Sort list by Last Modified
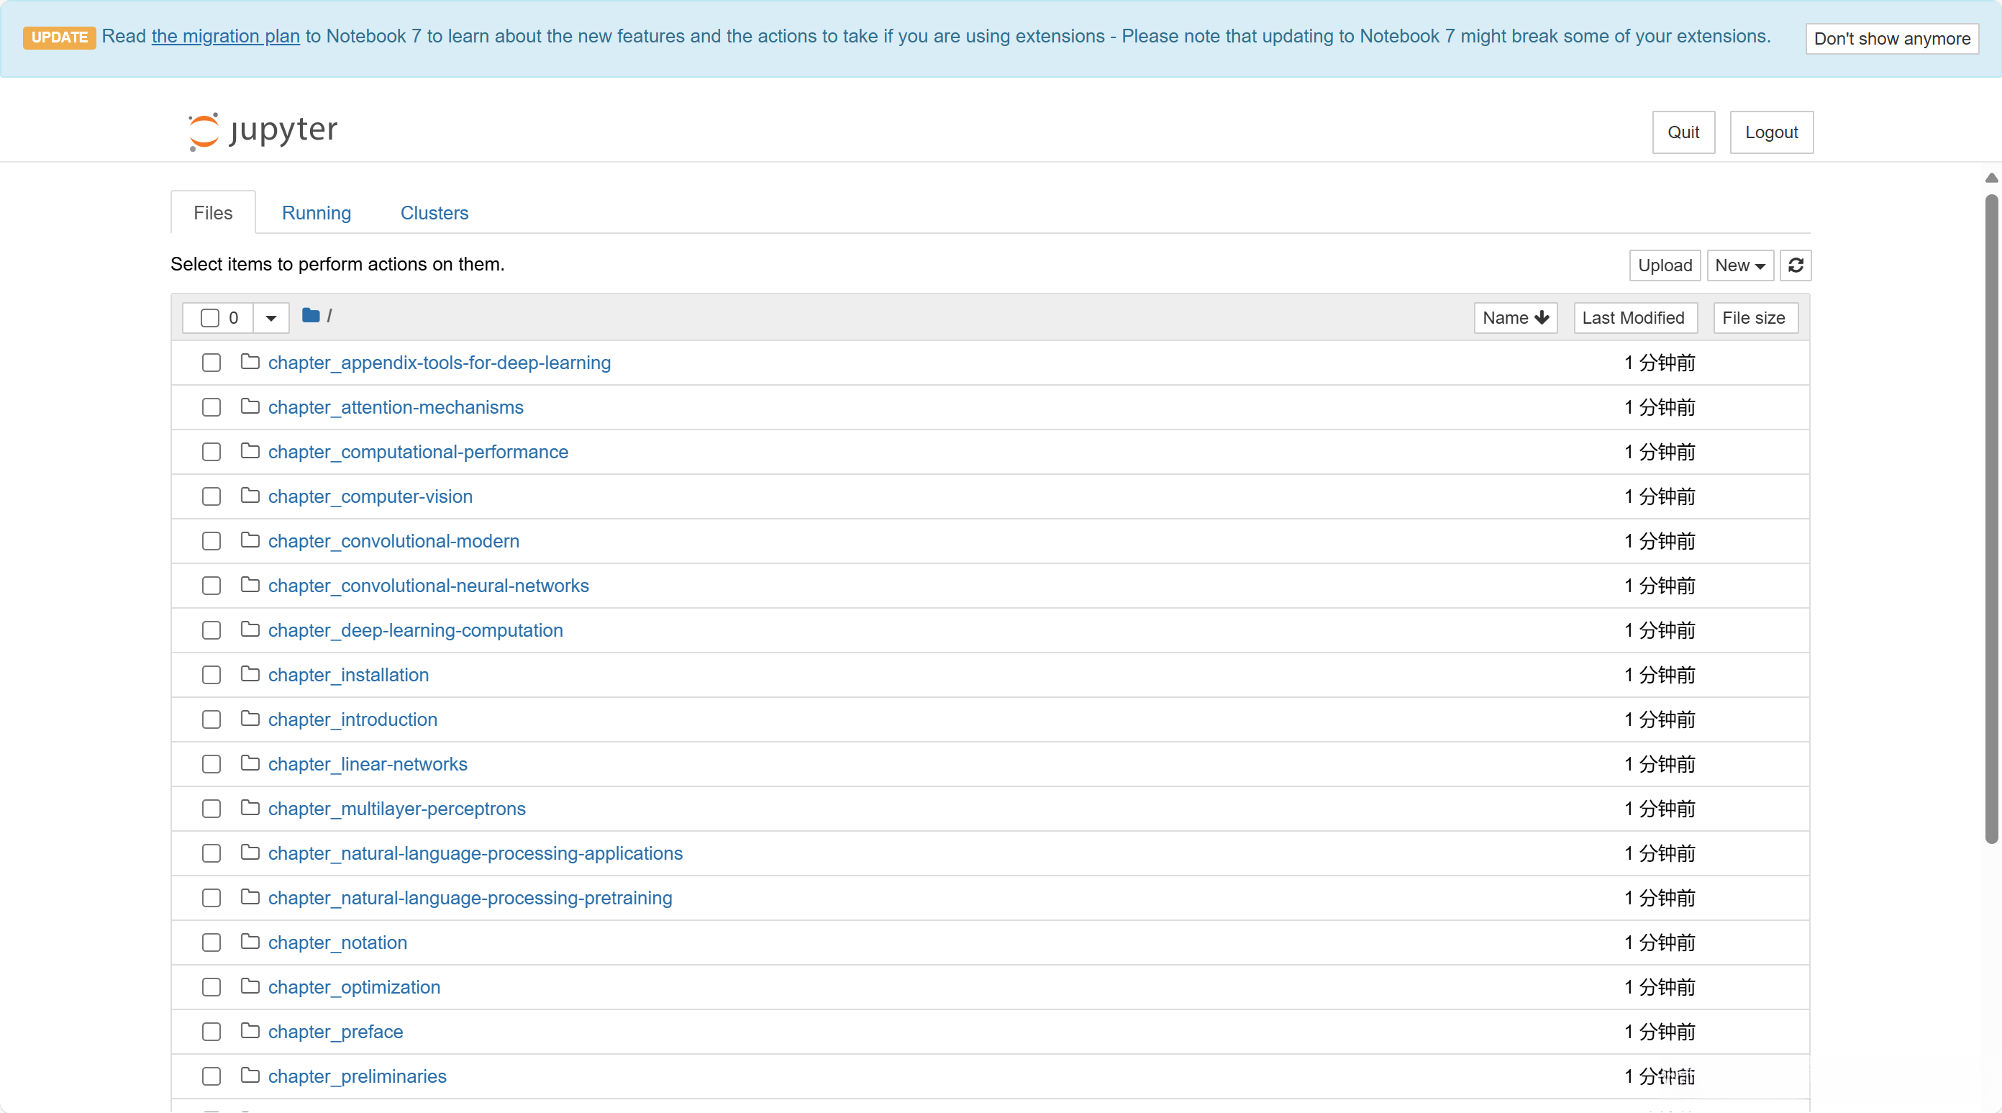The image size is (2002, 1113). 1634,318
